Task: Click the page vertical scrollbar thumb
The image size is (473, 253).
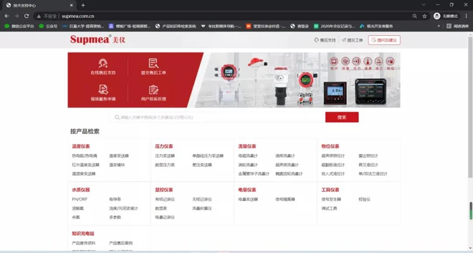Action: [471, 209]
